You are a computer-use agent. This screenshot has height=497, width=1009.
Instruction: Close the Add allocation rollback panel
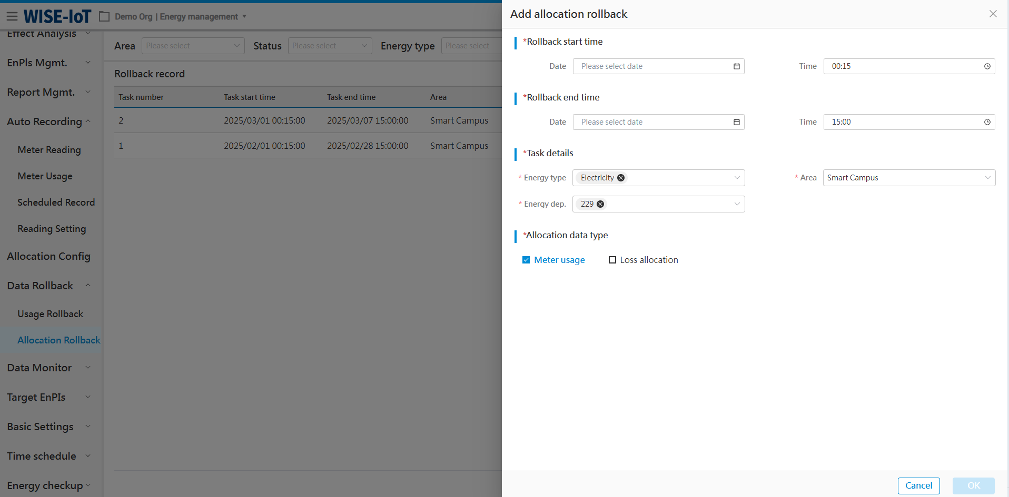point(993,14)
